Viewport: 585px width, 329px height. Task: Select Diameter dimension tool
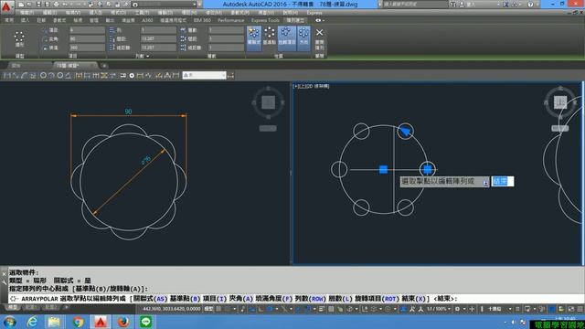click(x=59, y=75)
